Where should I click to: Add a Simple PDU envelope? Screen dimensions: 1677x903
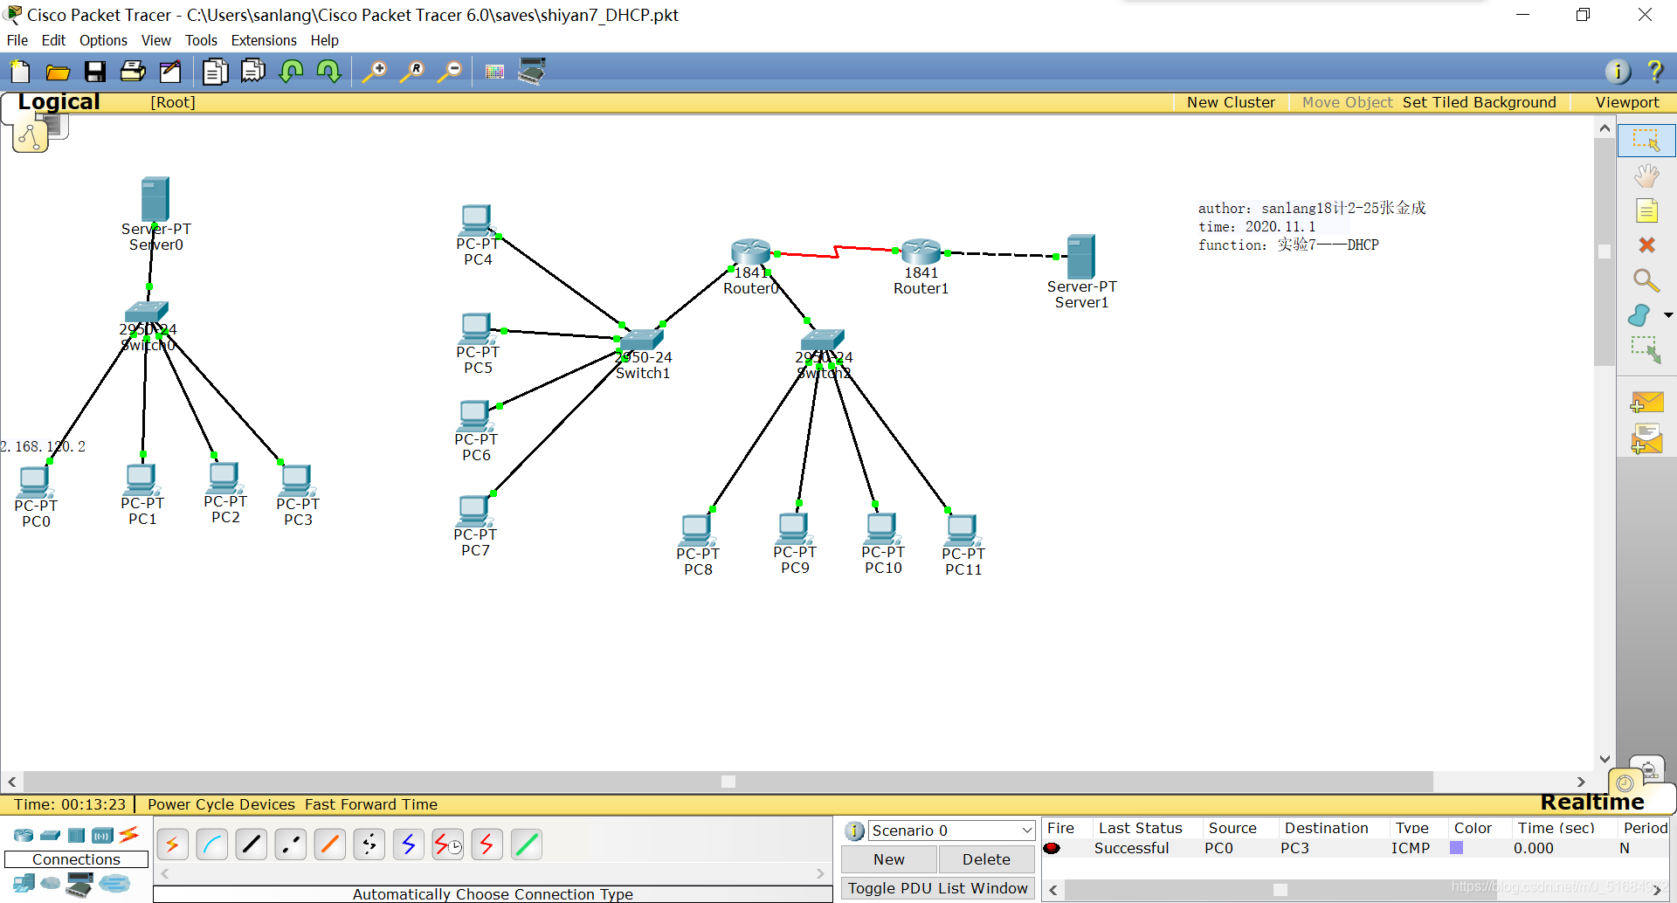click(1646, 403)
